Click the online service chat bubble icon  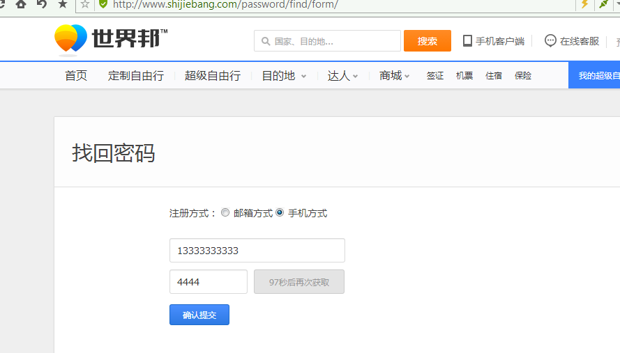click(x=550, y=40)
